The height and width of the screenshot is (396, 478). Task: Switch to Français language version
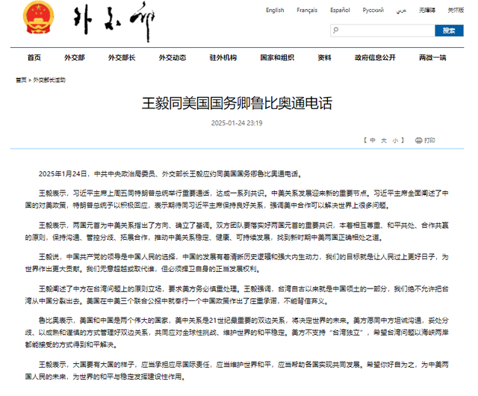tap(307, 10)
